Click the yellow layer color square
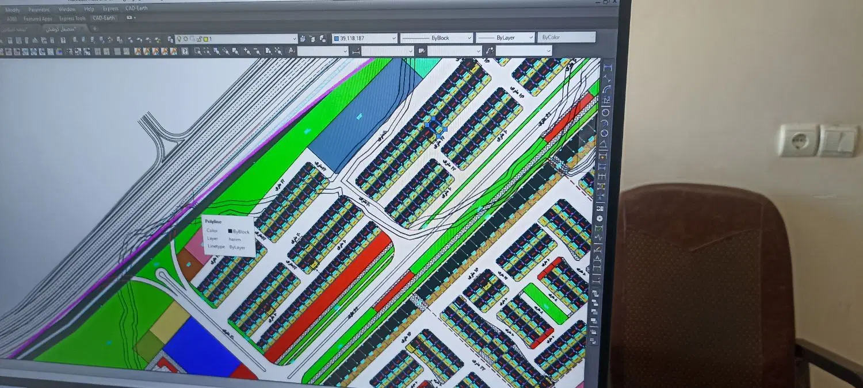Image resolution: width=863 pixels, height=388 pixels. pos(206,39)
